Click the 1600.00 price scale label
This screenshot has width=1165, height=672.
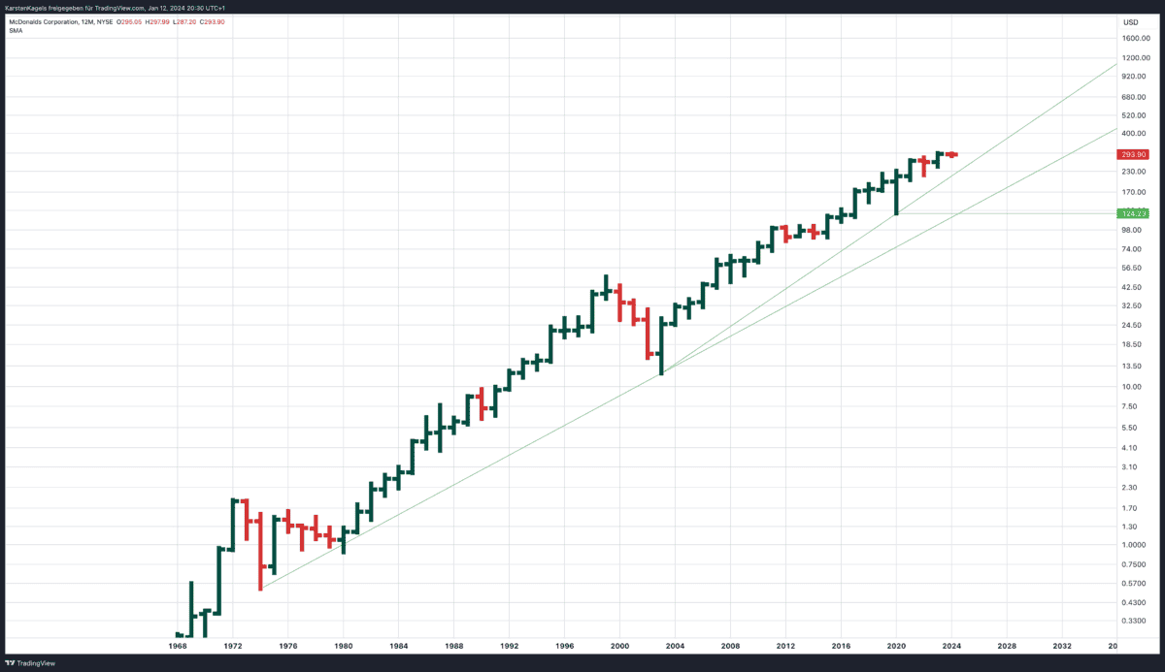(1136, 39)
